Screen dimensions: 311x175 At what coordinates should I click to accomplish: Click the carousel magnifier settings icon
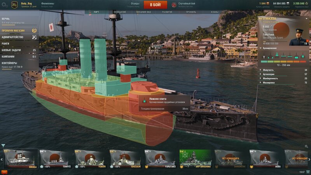(x=306, y=147)
